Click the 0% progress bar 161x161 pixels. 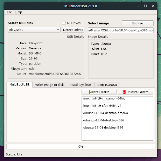80,146
